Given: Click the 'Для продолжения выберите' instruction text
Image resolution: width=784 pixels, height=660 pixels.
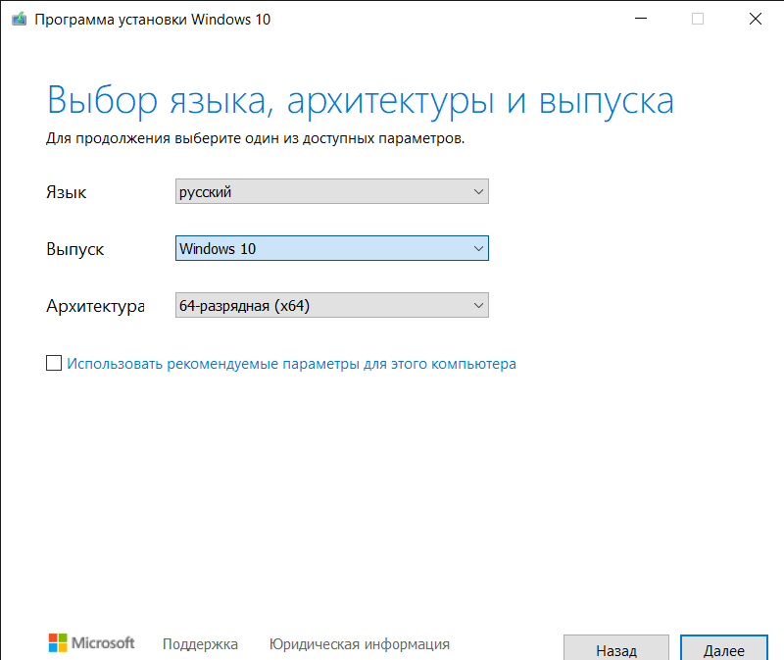Looking at the screenshot, I should [x=256, y=138].
